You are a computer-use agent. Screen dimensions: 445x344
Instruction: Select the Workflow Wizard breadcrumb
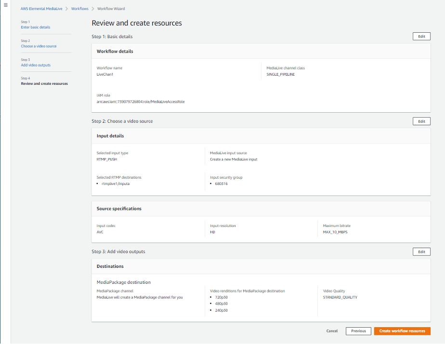point(110,8)
